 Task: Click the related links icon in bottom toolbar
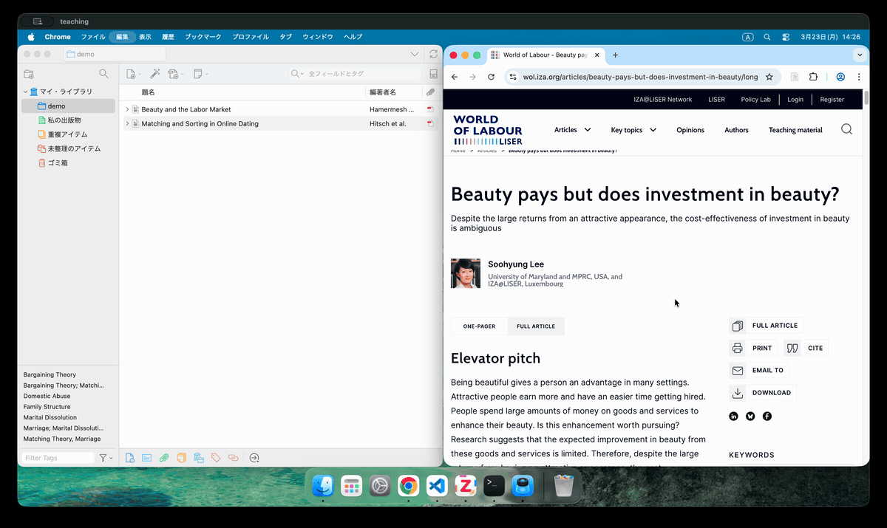click(x=234, y=458)
